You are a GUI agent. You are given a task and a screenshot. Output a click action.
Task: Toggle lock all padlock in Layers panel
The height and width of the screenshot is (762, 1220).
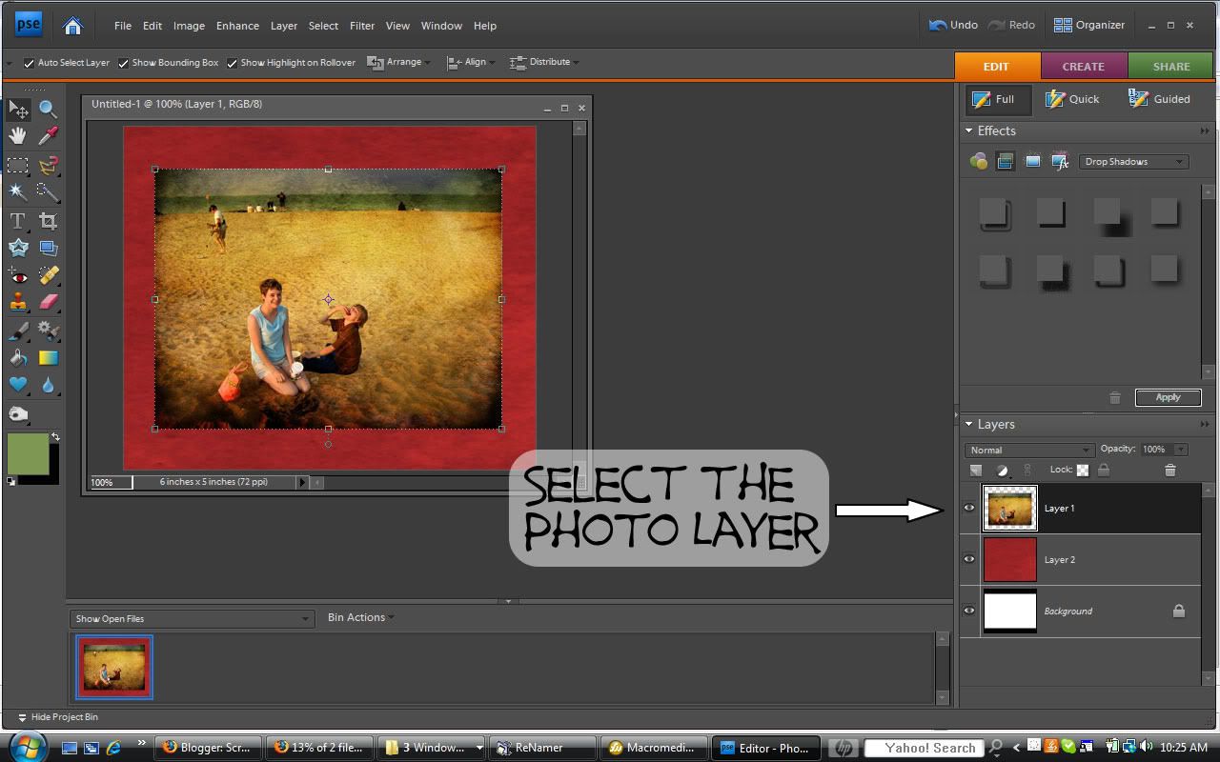click(1104, 470)
